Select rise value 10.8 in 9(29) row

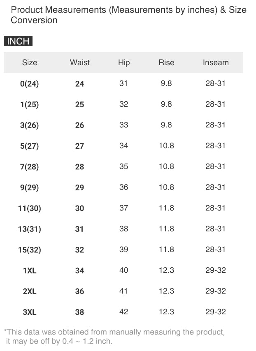click(x=166, y=187)
